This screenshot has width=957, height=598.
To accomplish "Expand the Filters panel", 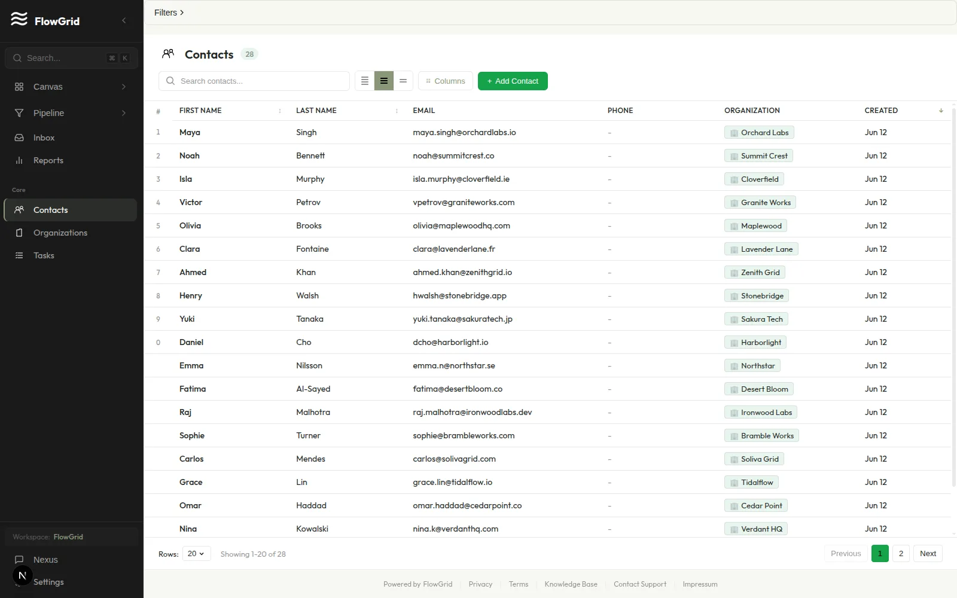I will pos(169,13).
